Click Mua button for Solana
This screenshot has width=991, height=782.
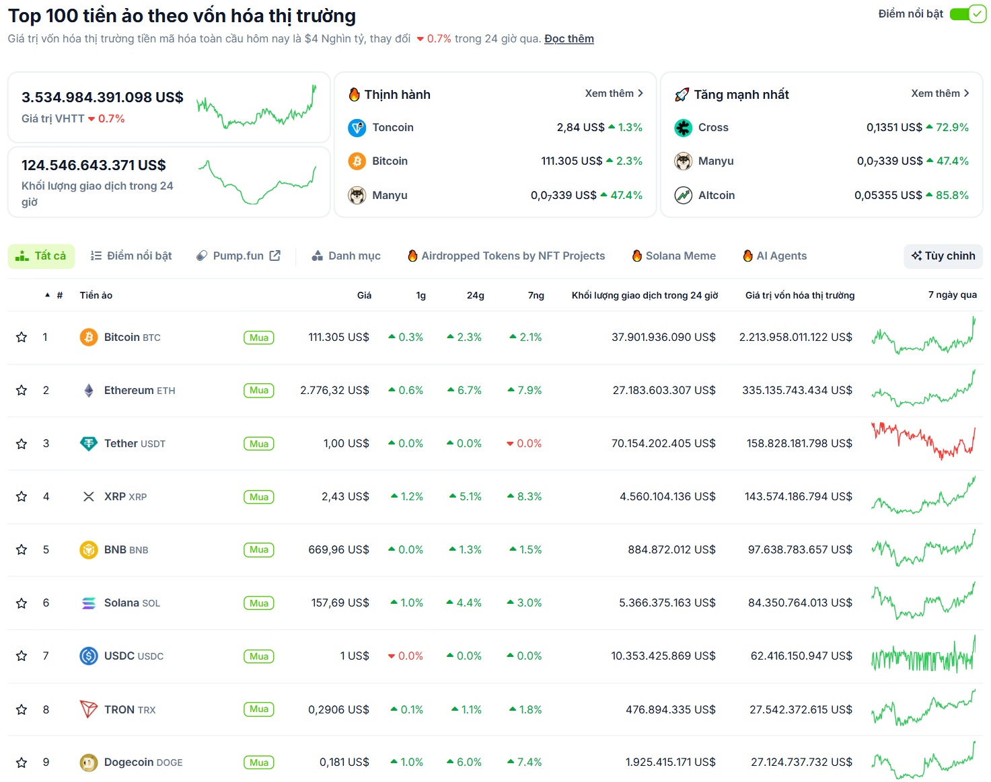pyautogui.click(x=259, y=603)
